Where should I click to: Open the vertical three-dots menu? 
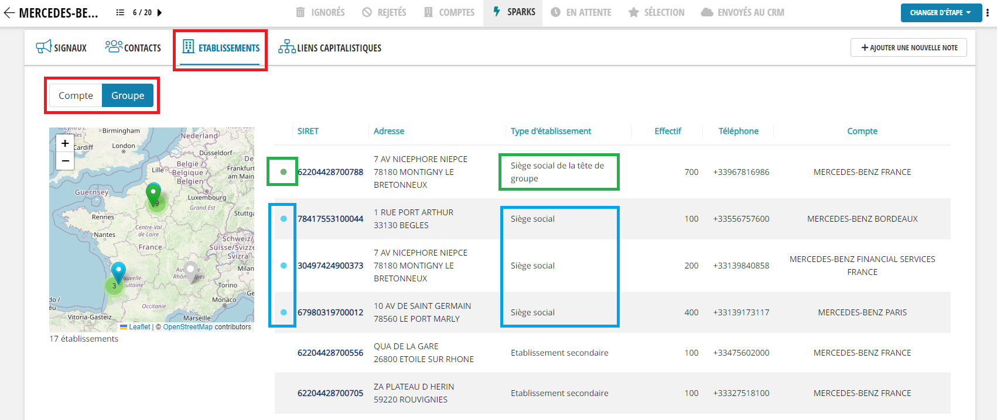pos(988,12)
